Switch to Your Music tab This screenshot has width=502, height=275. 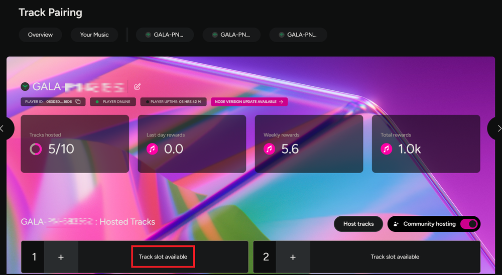point(94,35)
